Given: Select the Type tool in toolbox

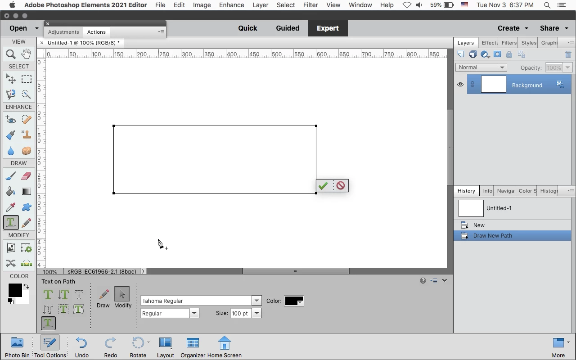Looking at the screenshot, I should (x=11, y=222).
